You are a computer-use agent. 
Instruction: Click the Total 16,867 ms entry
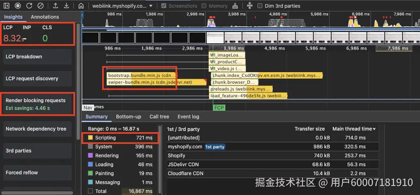pos(120,191)
